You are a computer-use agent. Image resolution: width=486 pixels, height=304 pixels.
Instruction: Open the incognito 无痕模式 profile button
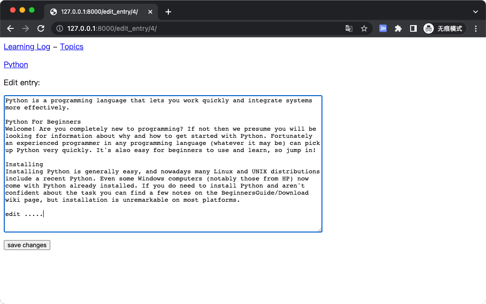444,28
